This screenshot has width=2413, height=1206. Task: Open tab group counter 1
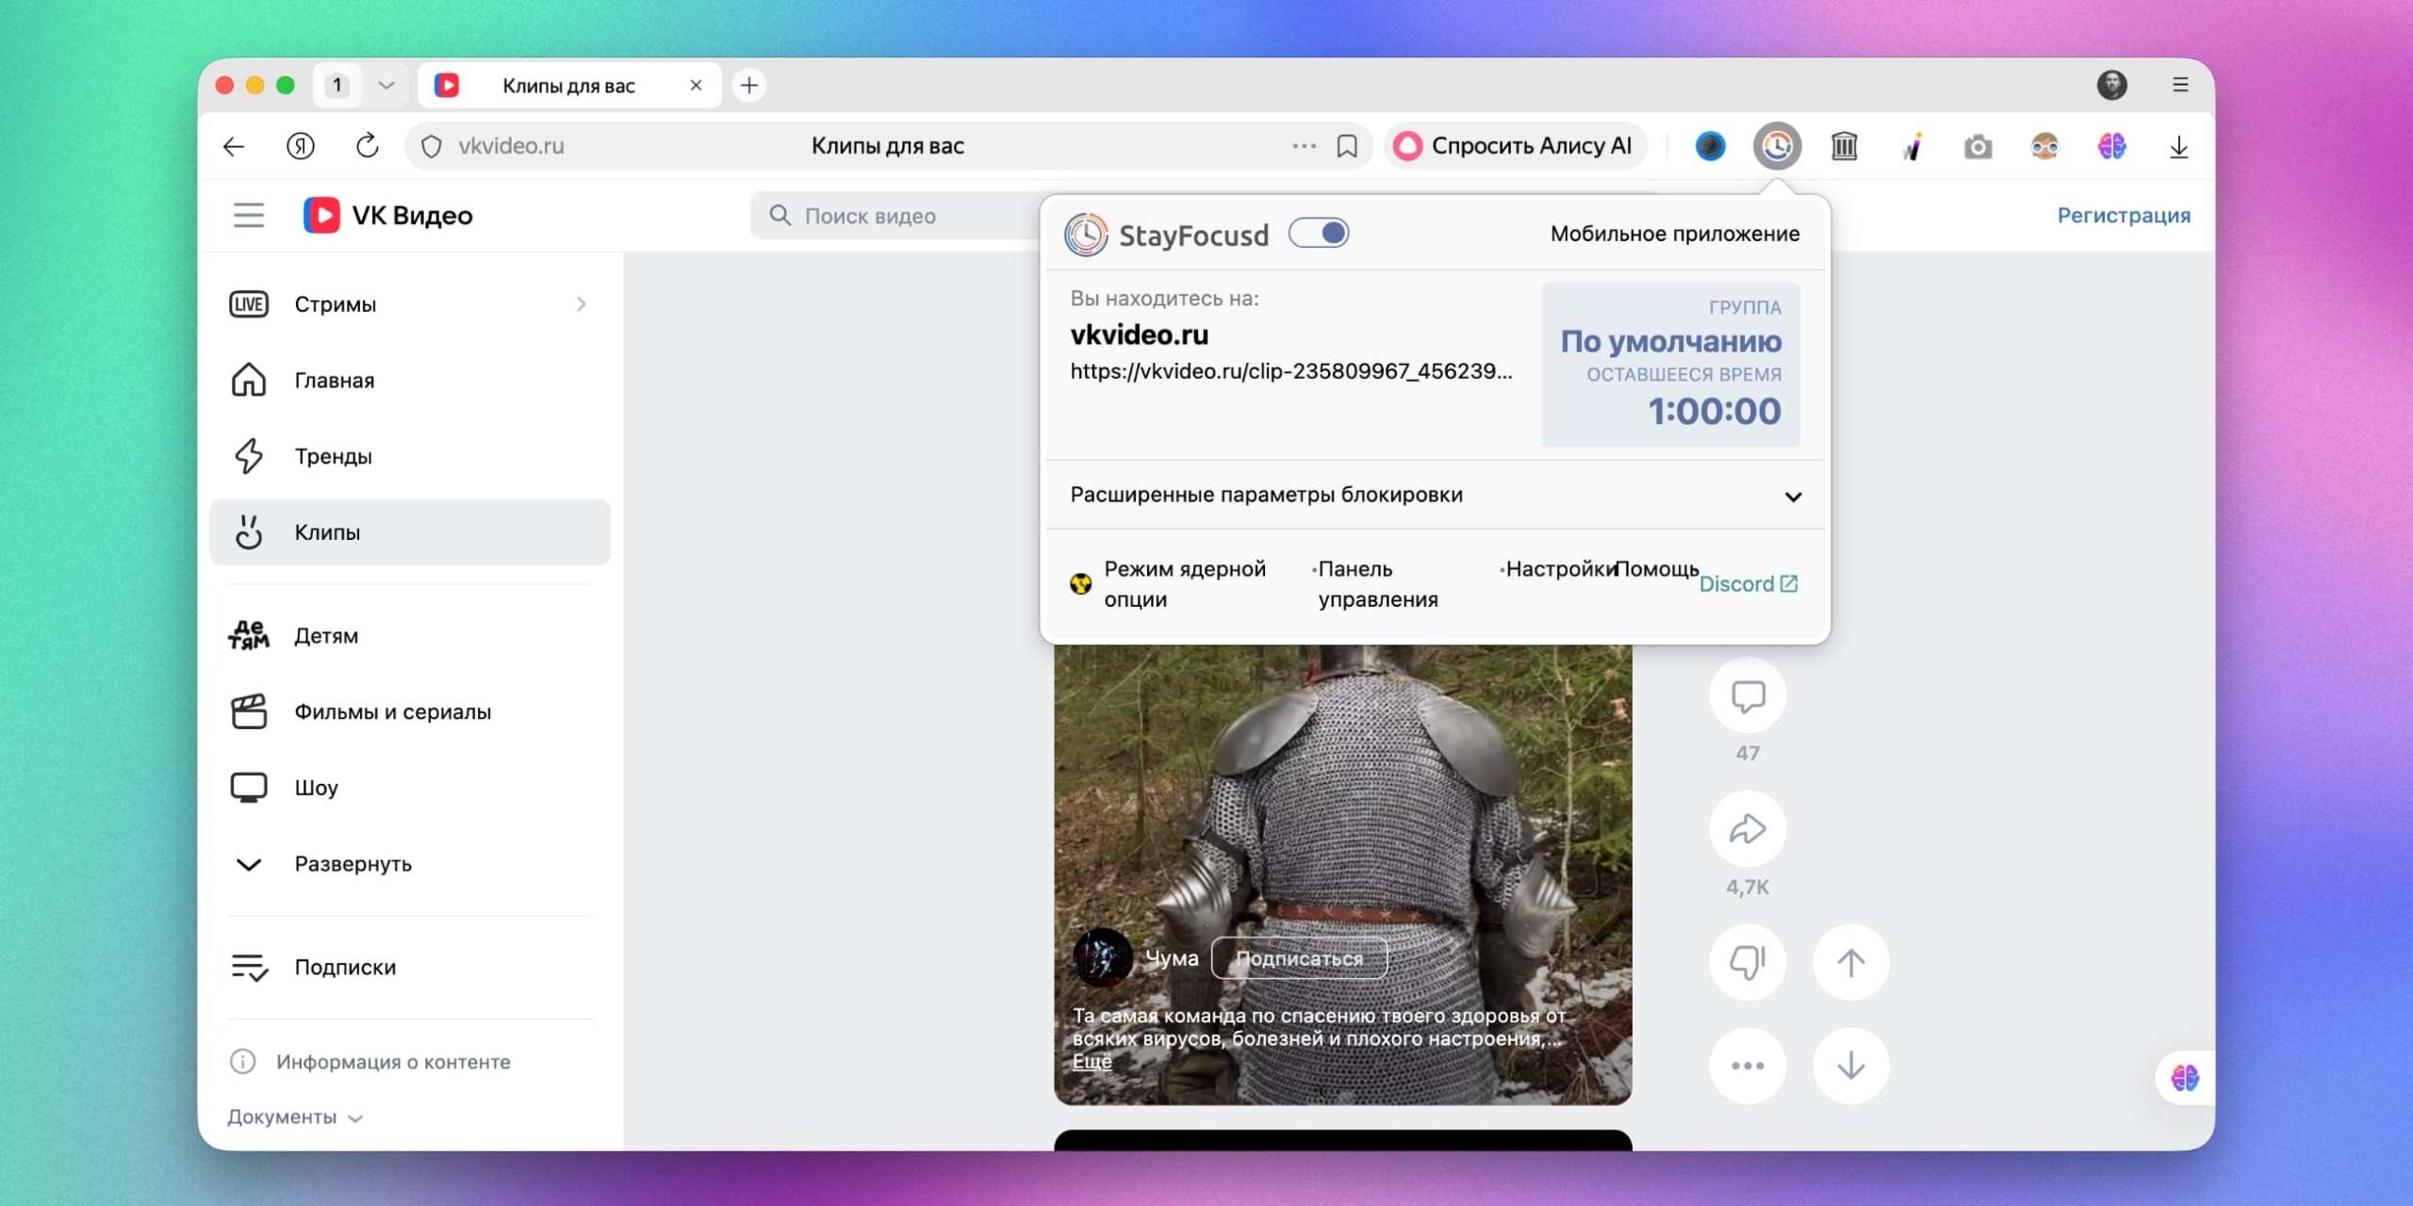click(337, 86)
